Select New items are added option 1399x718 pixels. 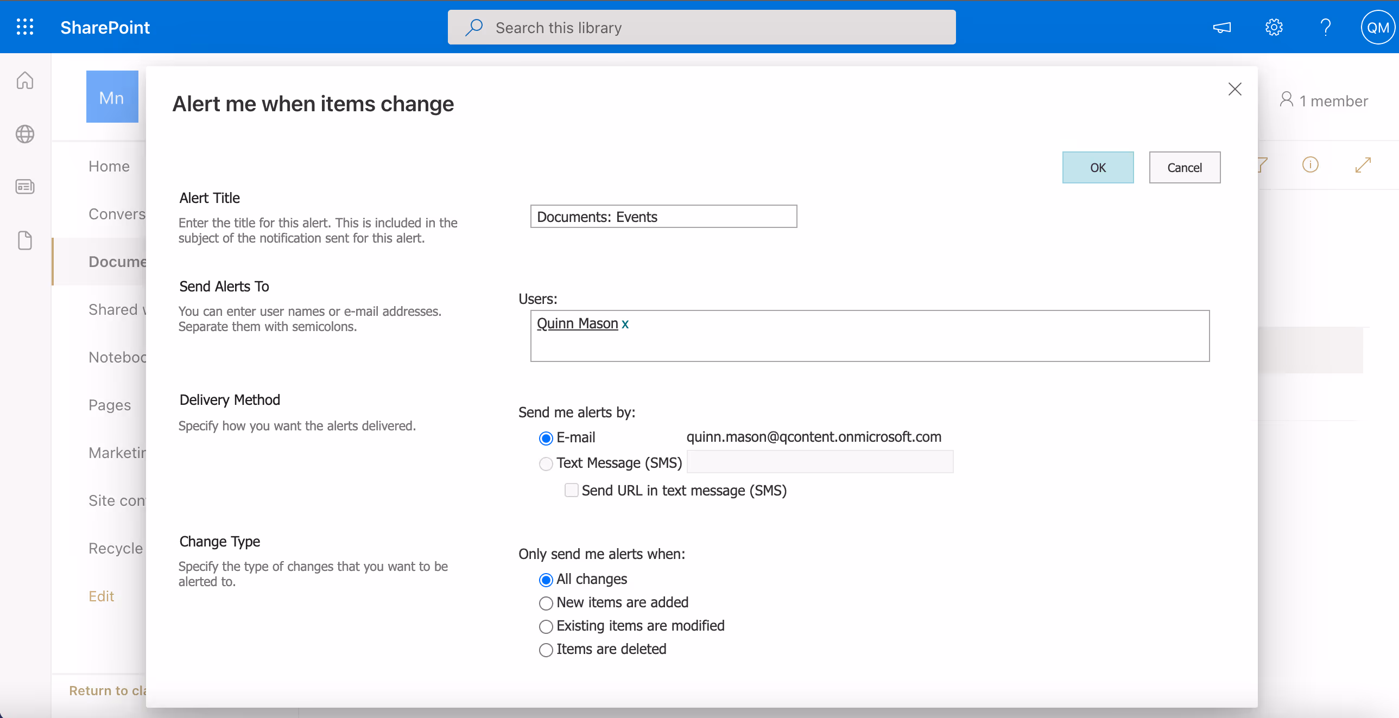coord(546,603)
